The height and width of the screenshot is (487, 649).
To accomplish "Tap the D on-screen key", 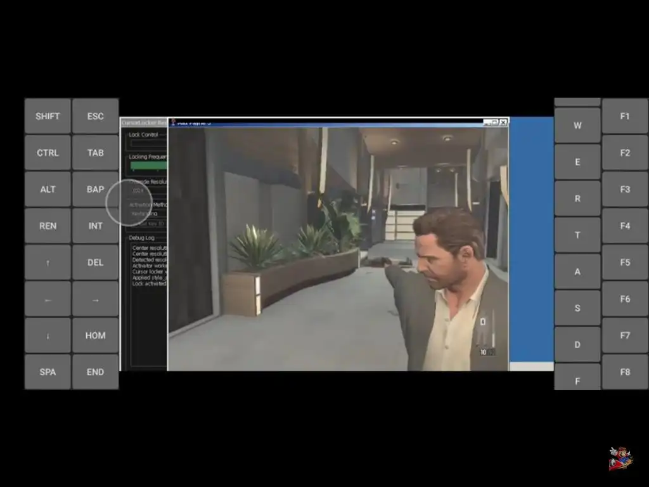I will tap(577, 344).
